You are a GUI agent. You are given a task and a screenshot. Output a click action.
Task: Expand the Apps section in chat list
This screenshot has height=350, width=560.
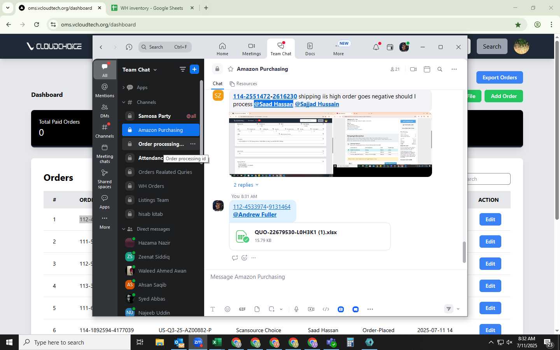pyautogui.click(x=124, y=87)
